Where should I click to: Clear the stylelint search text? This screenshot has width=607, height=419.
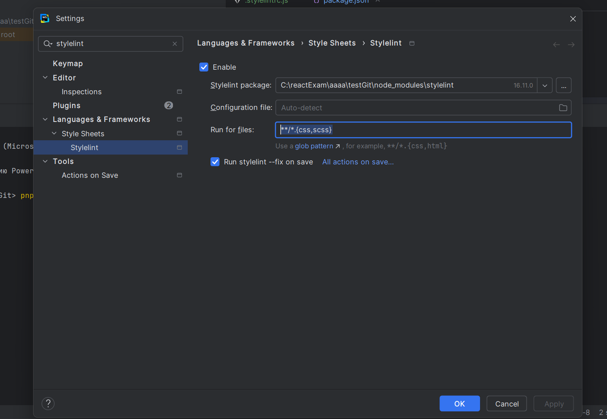(x=175, y=44)
